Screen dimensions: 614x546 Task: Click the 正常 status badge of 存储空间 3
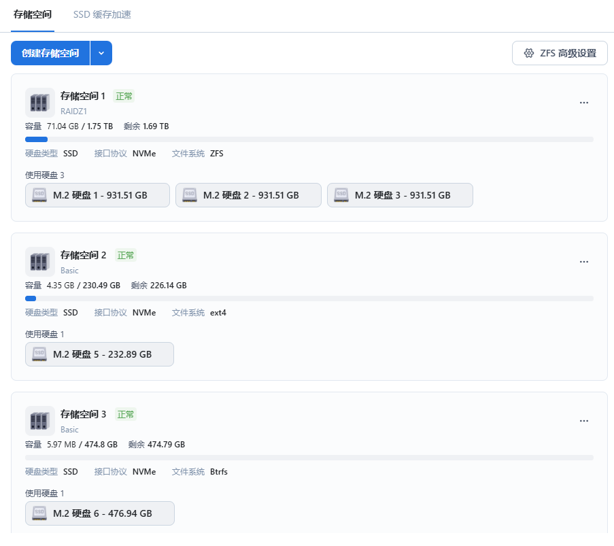(x=126, y=414)
